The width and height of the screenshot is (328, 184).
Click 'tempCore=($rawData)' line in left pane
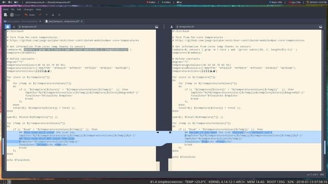tap(22, 53)
